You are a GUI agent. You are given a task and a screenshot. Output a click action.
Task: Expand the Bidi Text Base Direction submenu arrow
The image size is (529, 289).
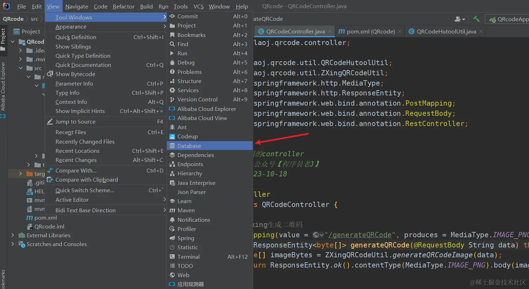[164, 210]
